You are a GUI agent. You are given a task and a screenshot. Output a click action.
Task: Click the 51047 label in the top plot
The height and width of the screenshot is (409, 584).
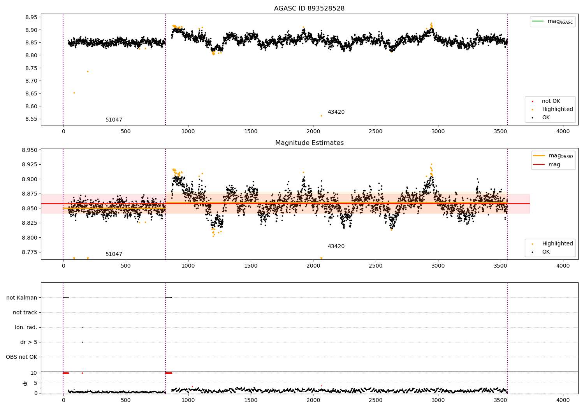[114, 120]
